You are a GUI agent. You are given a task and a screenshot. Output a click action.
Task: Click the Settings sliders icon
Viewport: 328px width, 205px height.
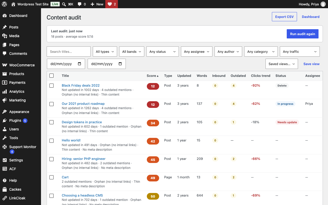[x=5, y=160]
